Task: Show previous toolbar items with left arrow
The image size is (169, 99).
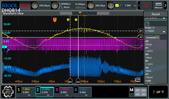Action: [x=139, y=5]
